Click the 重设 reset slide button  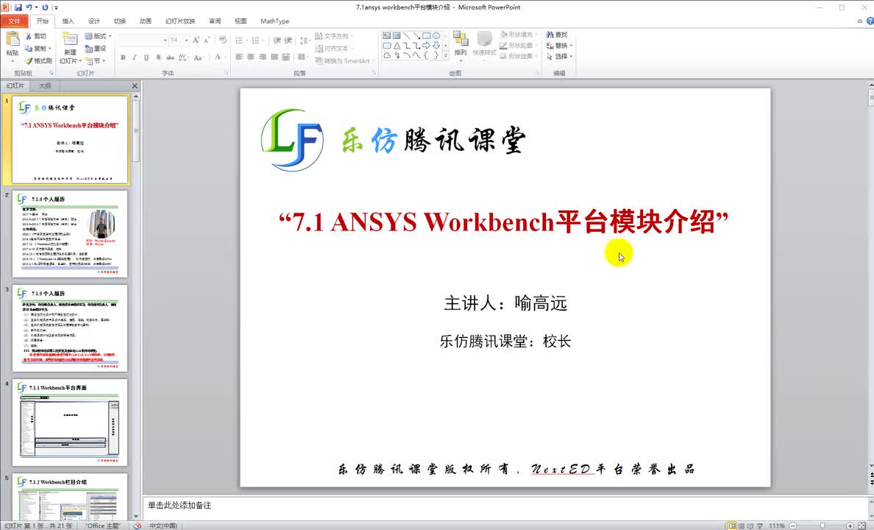point(96,49)
